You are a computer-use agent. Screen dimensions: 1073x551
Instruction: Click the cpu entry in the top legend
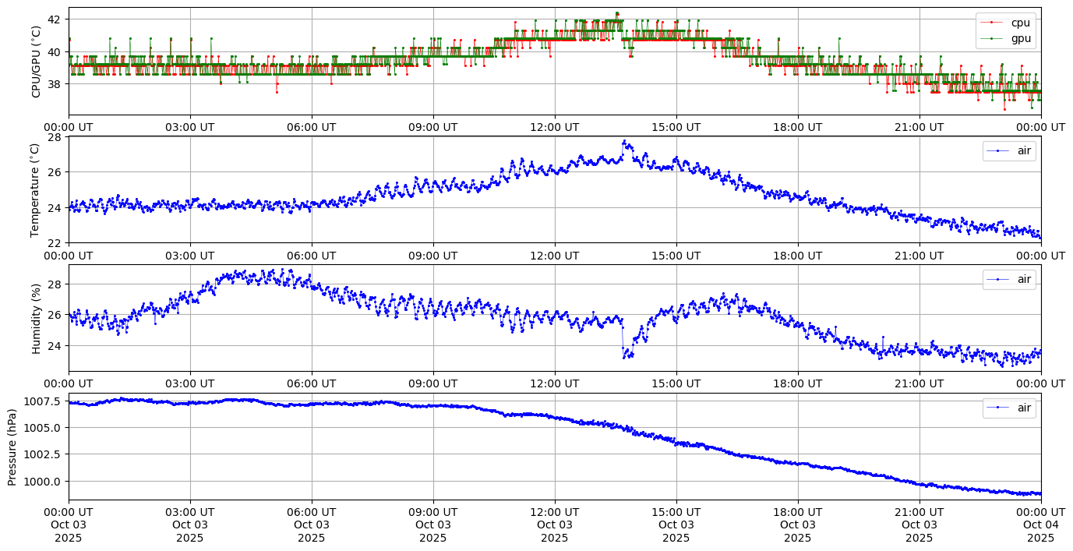1020,23
